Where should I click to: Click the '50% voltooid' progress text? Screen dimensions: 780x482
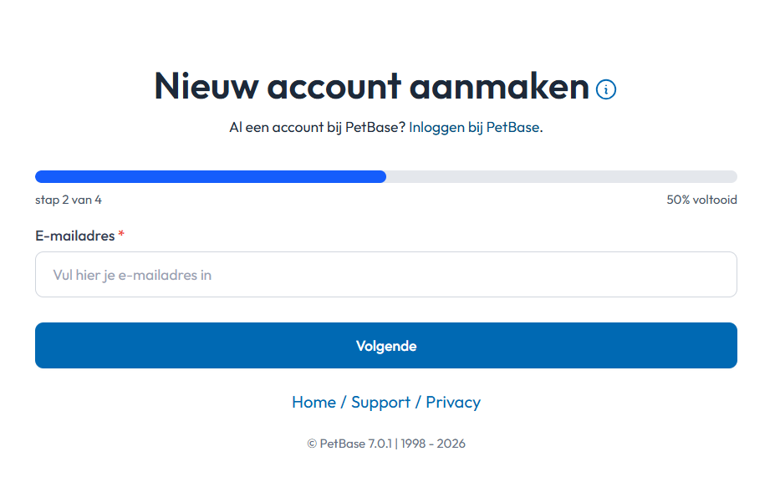coord(701,200)
